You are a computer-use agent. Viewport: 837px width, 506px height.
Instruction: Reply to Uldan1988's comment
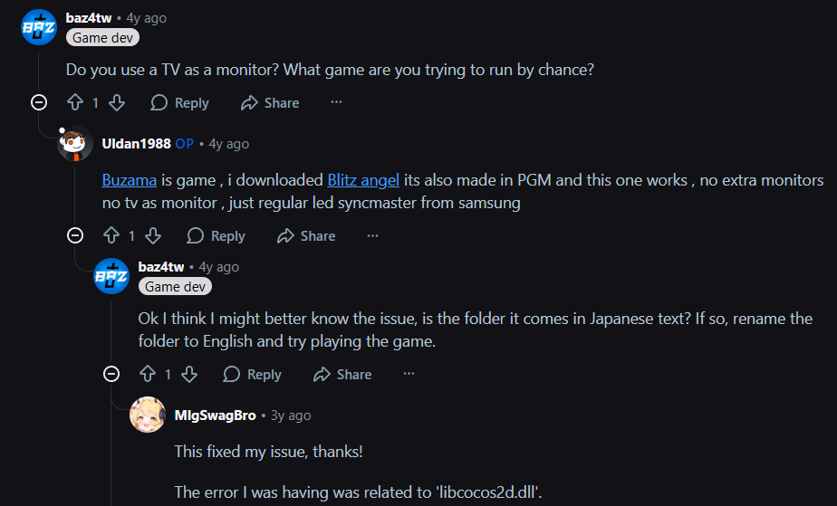point(216,236)
